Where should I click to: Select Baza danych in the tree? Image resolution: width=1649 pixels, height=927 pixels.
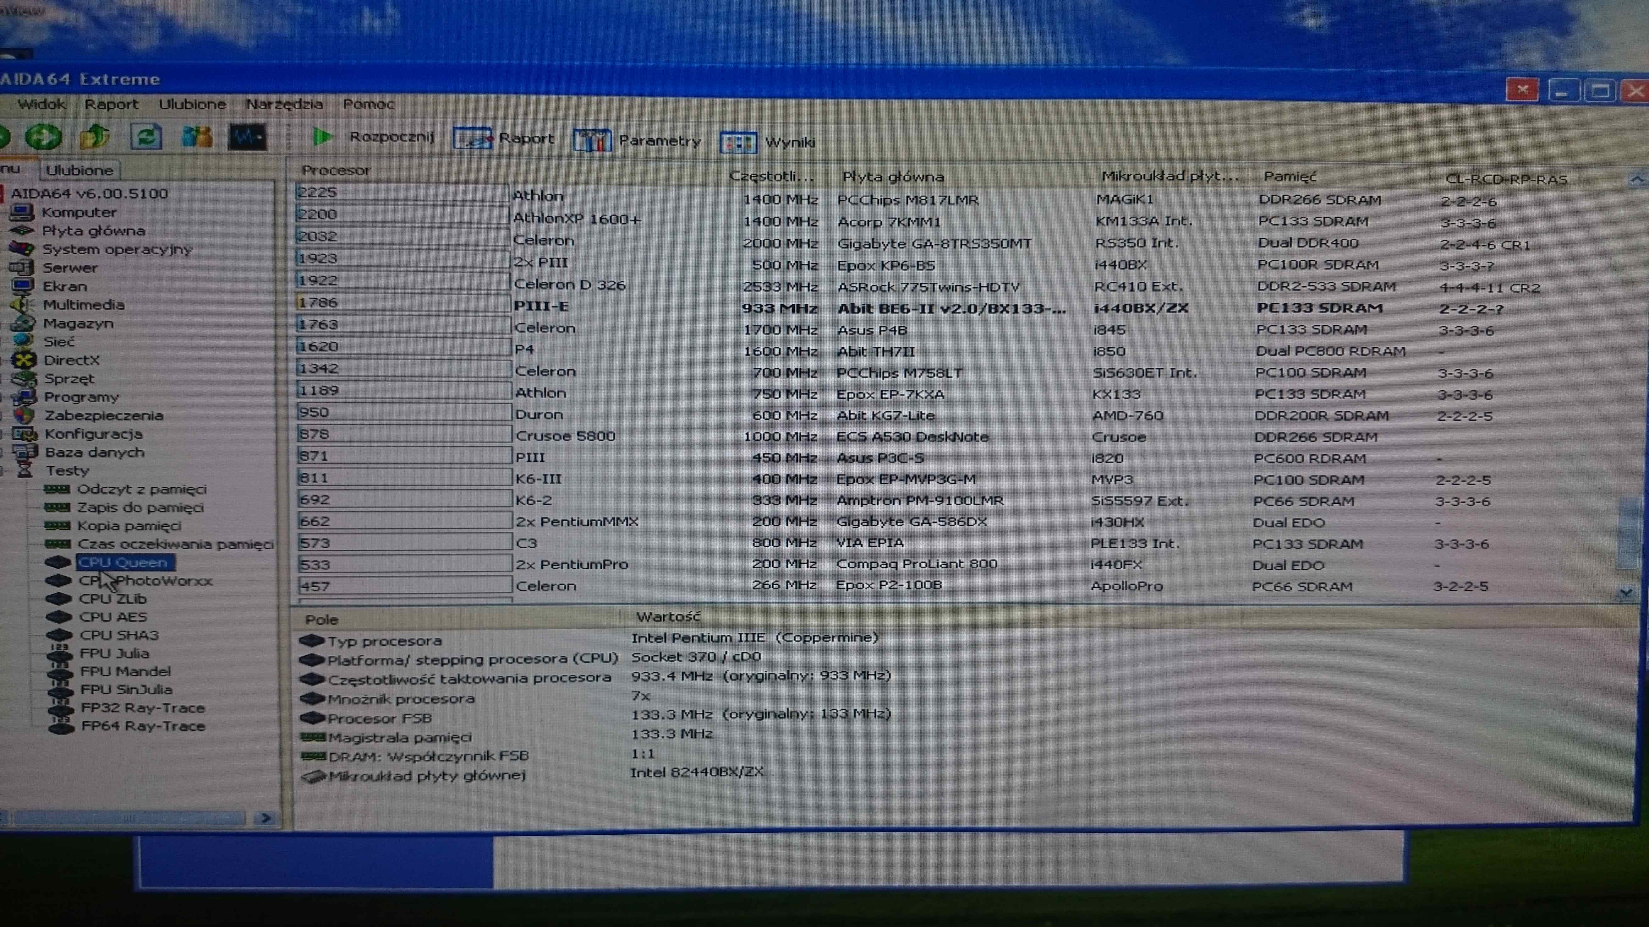(x=95, y=453)
